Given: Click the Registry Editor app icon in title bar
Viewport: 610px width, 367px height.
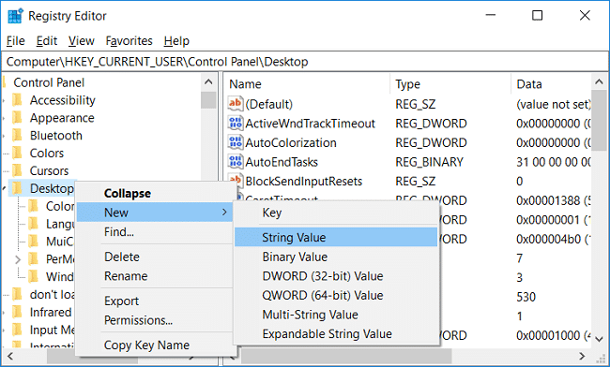Looking at the screenshot, I should [x=16, y=16].
